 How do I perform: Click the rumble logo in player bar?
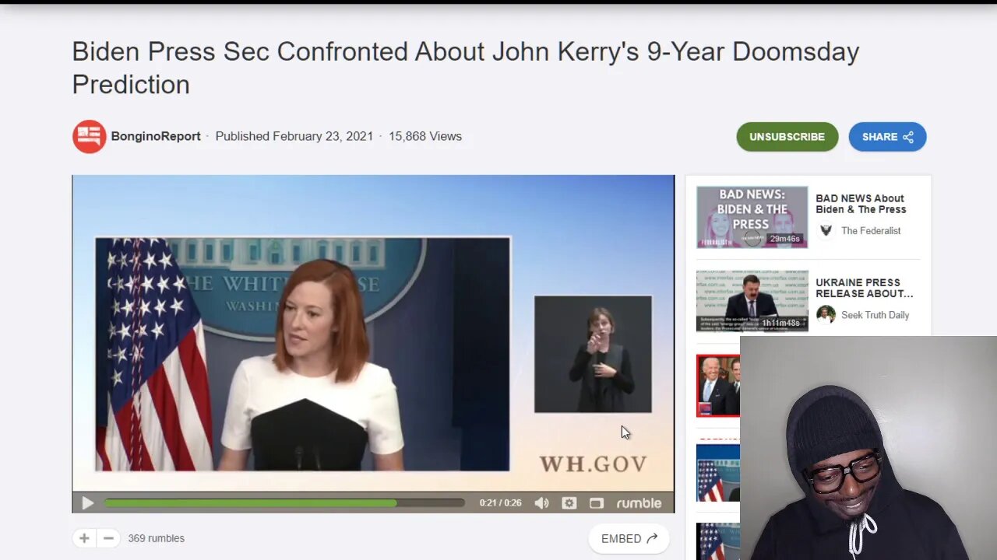point(639,503)
